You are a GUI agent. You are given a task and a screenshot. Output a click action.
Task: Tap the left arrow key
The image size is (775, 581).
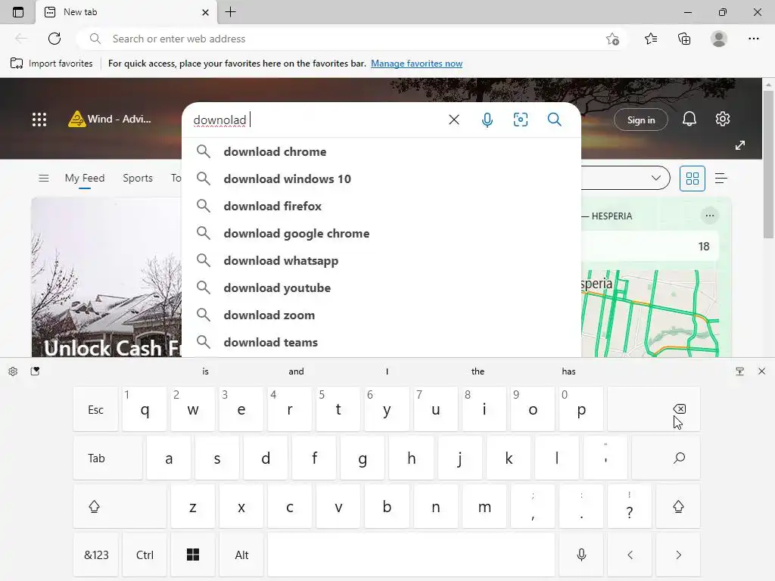point(630,555)
